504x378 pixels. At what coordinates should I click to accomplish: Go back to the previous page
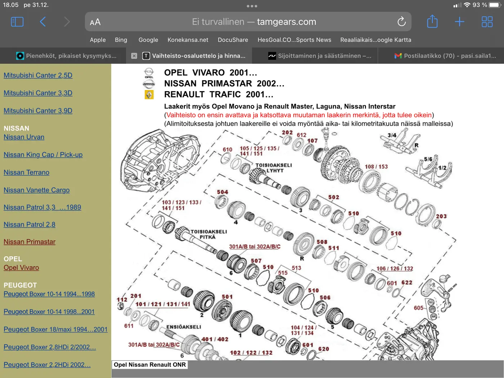coord(42,22)
